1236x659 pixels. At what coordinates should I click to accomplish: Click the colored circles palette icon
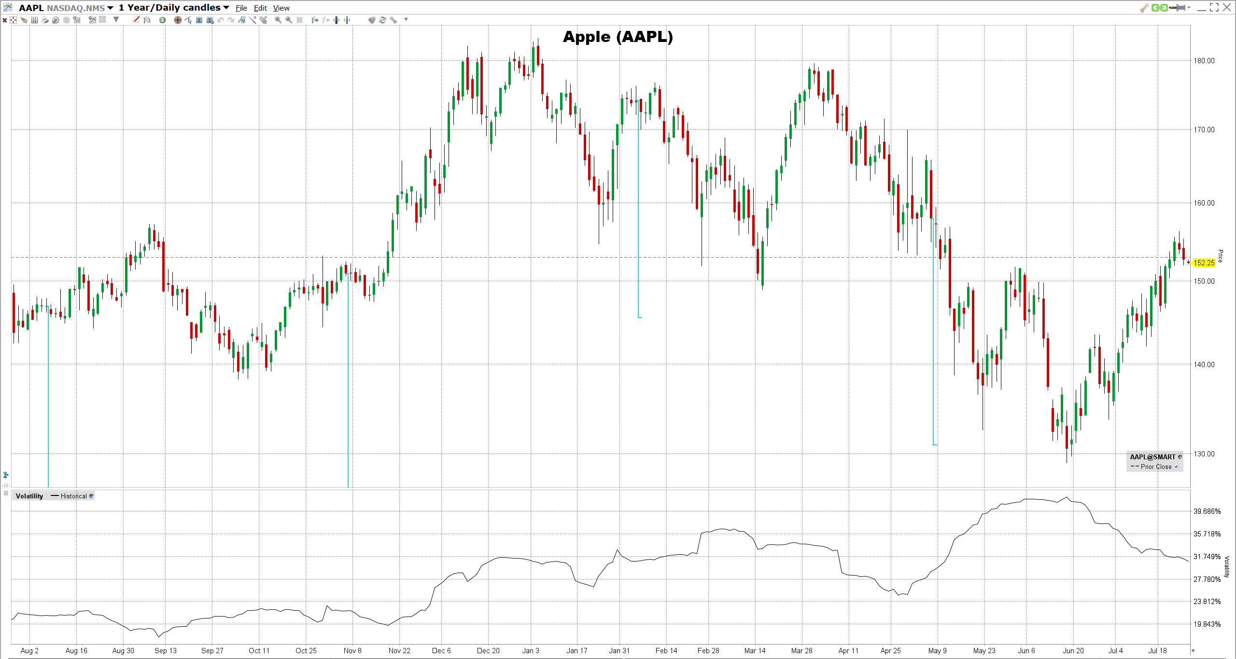(372, 20)
